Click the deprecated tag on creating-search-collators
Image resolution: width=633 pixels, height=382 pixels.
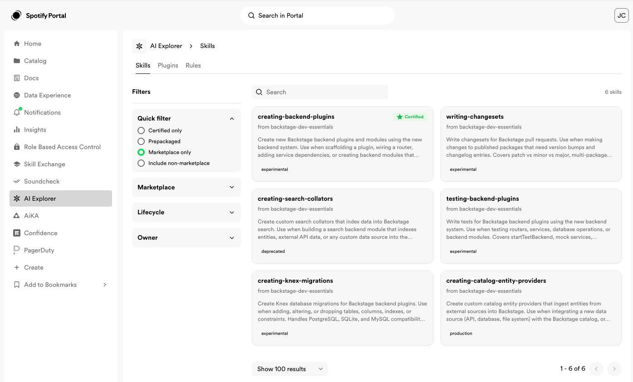[x=273, y=251]
